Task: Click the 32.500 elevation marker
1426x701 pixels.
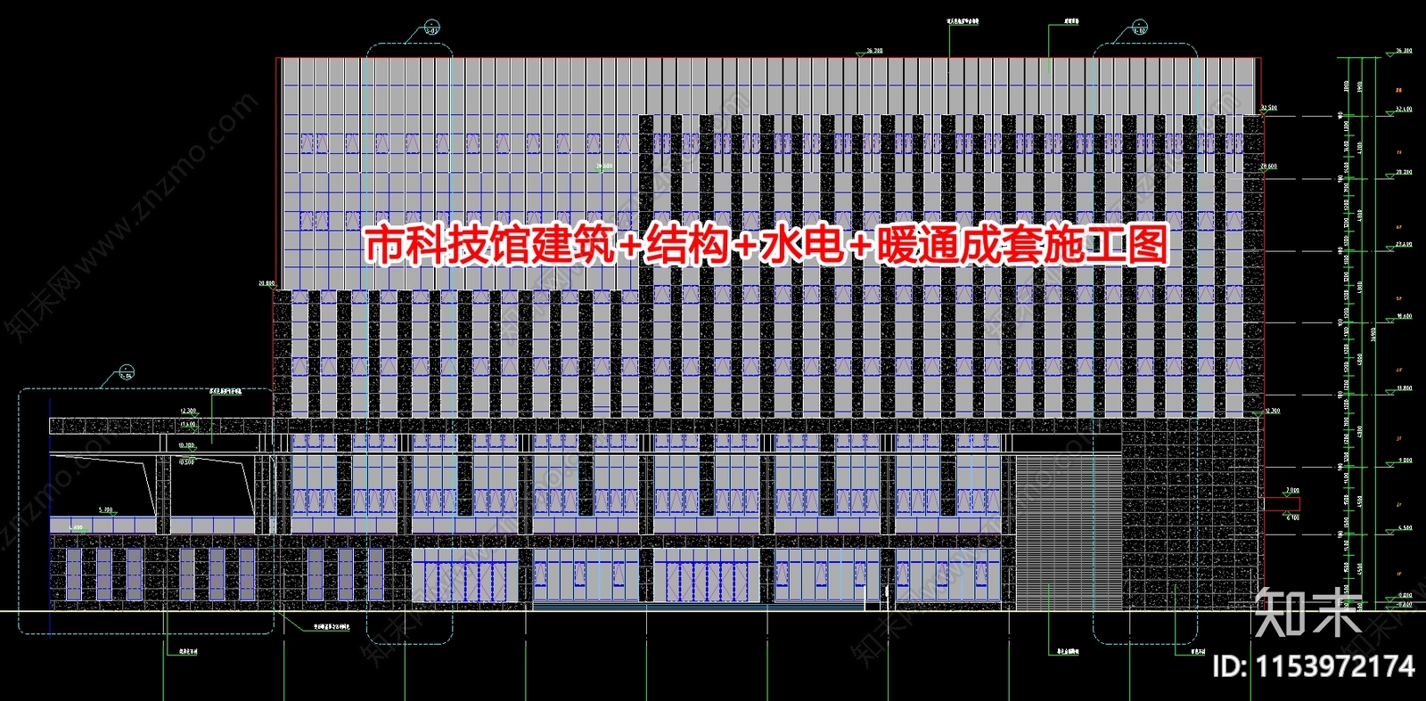Action: point(1269,108)
